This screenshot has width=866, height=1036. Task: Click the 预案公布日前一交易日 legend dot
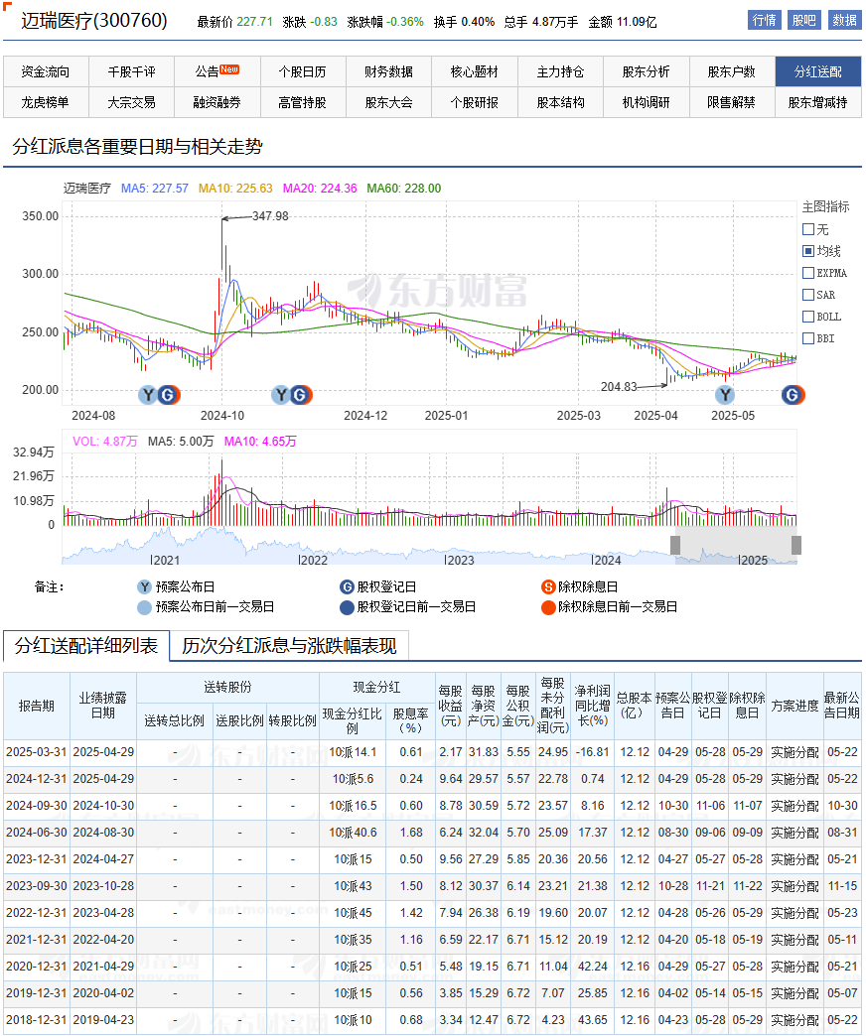[144, 607]
